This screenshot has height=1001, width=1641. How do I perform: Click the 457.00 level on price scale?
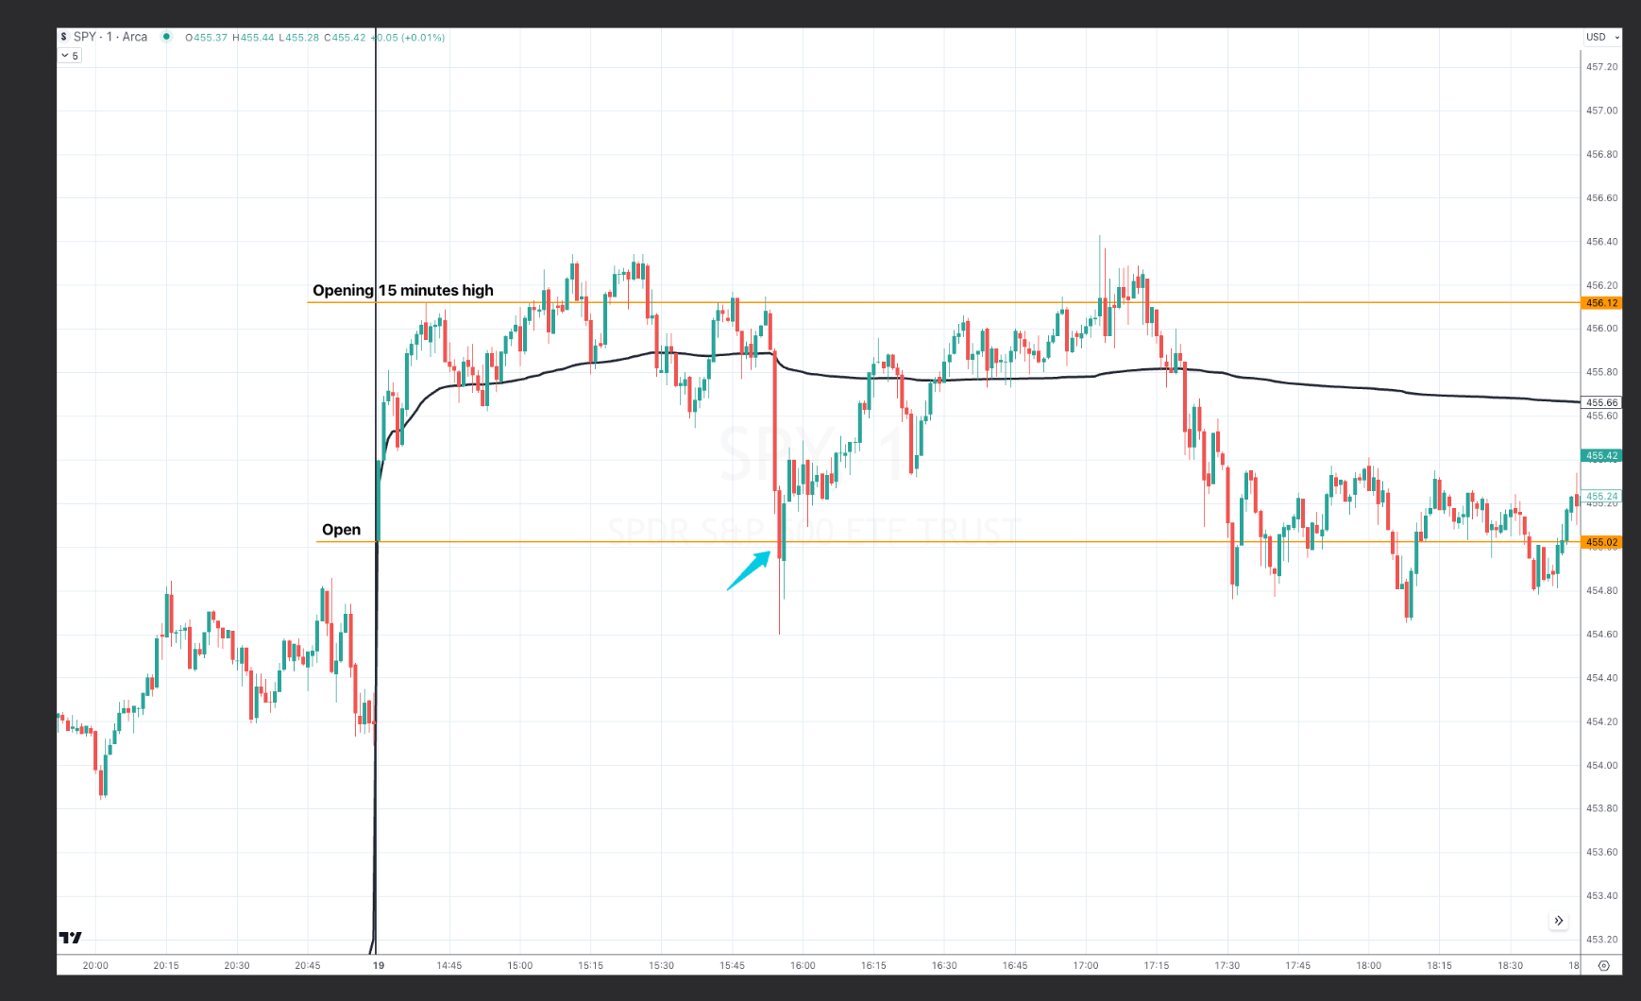[1601, 110]
